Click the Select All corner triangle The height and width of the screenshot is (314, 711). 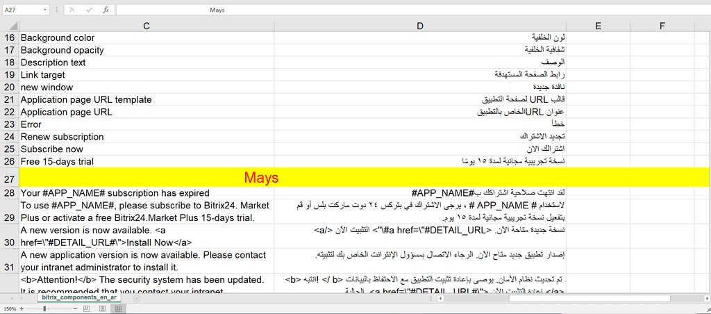point(14,26)
